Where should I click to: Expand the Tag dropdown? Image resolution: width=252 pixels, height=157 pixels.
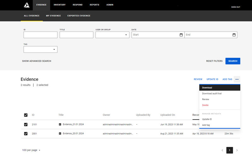click(41, 49)
